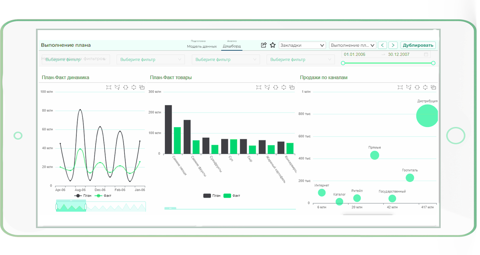Select vertical selection tool in План-Факт динамика
The height and width of the screenshot is (255, 480).
(x=134, y=87)
